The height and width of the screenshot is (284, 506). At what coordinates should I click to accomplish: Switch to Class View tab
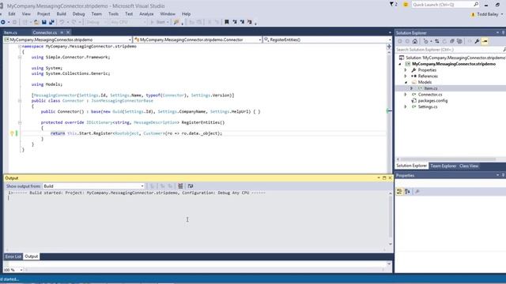click(469, 166)
